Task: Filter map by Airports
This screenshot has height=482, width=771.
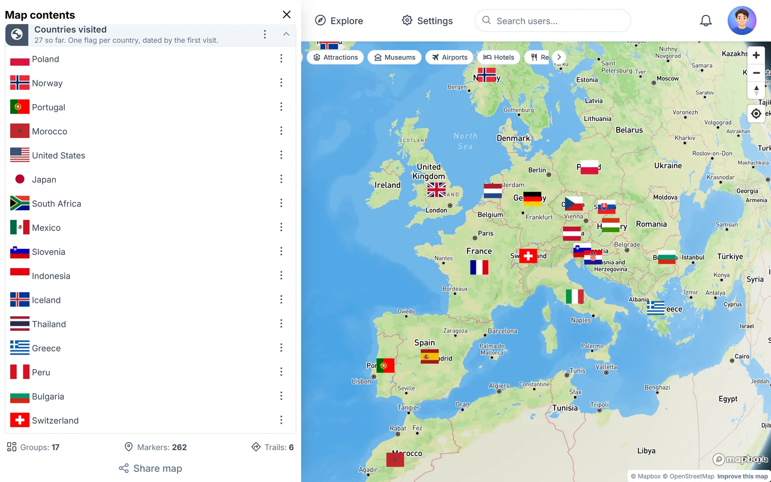Action: point(450,57)
